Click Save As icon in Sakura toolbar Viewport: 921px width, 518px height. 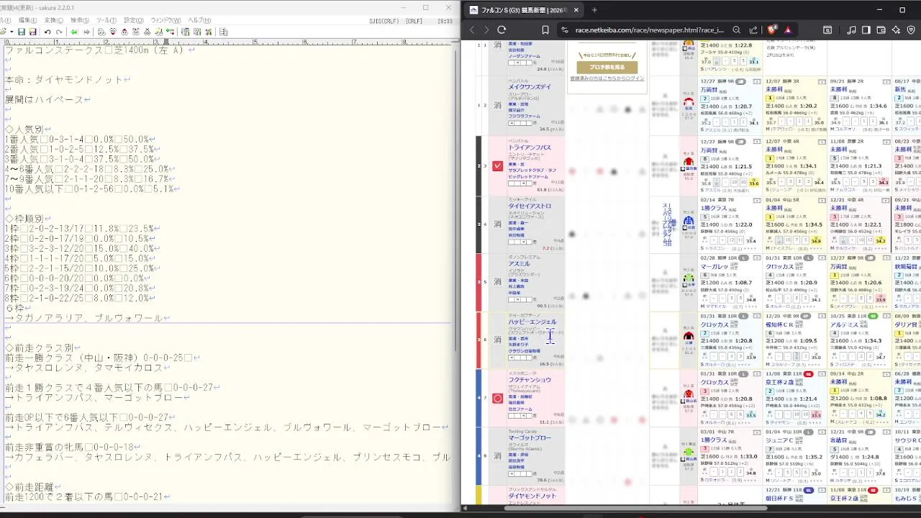tap(34, 32)
